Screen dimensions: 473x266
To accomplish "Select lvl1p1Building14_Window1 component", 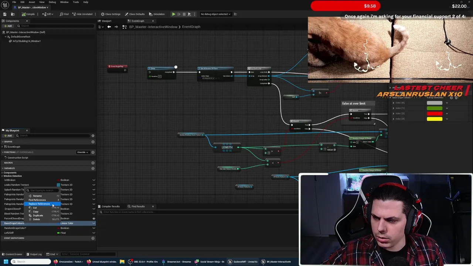I will [x=27, y=41].
